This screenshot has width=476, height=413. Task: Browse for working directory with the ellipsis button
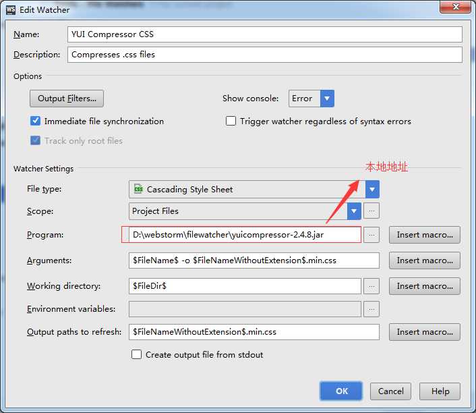click(371, 286)
